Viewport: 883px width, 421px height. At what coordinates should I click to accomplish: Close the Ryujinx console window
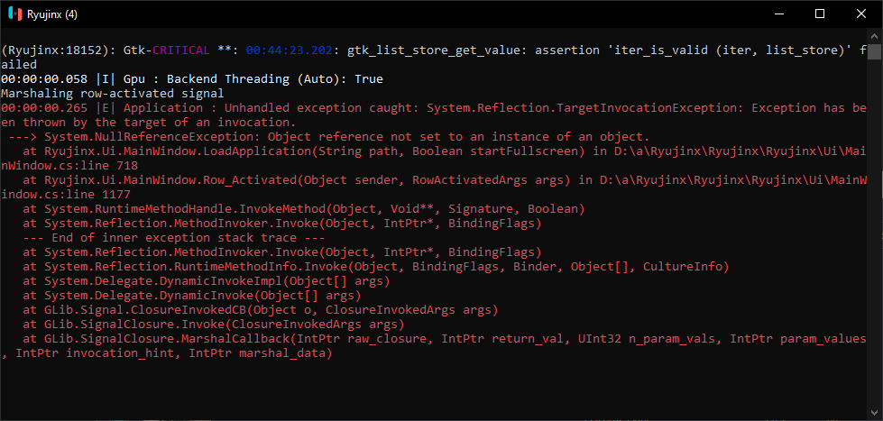861,14
